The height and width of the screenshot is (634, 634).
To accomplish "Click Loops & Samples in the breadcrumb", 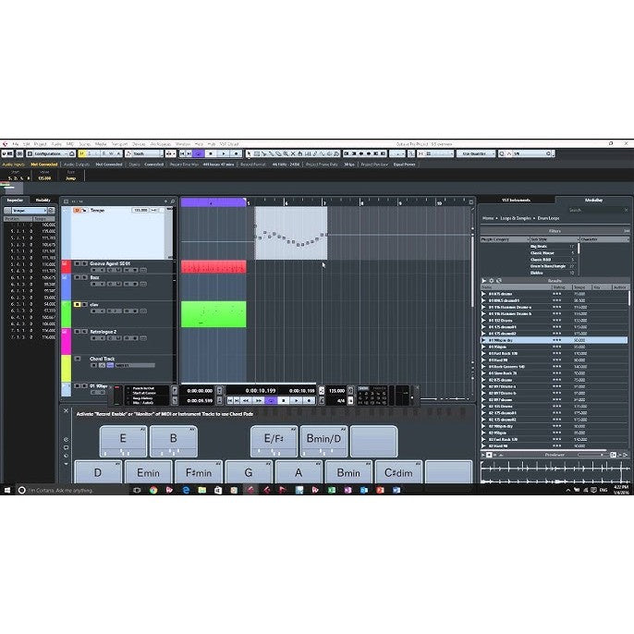I will click(516, 218).
